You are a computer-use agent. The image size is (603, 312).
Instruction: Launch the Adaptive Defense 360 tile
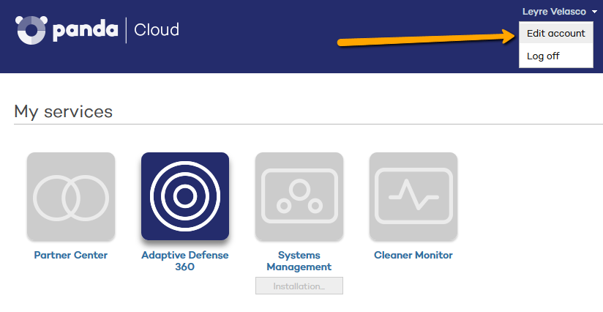[x=185, y=196]
